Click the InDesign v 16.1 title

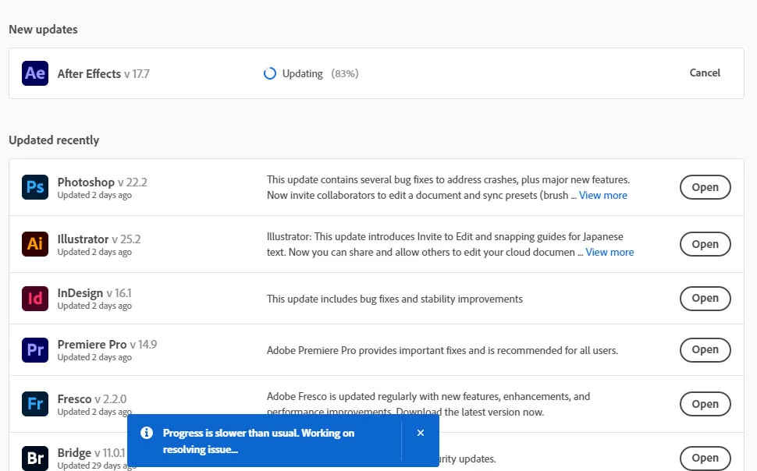pos(94,293)
